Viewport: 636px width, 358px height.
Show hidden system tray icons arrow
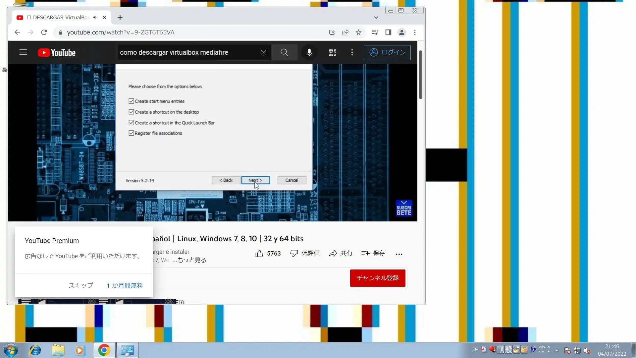556,350
